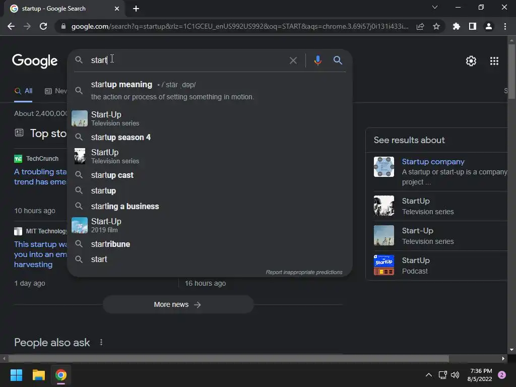
Task: Bookmark this page with the star icon
Action: coord(436,26)
